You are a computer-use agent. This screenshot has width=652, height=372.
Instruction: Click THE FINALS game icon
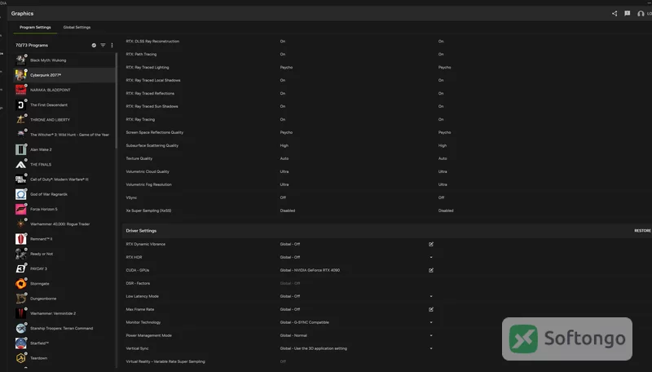pyautogui.click(x=21, y=165)
